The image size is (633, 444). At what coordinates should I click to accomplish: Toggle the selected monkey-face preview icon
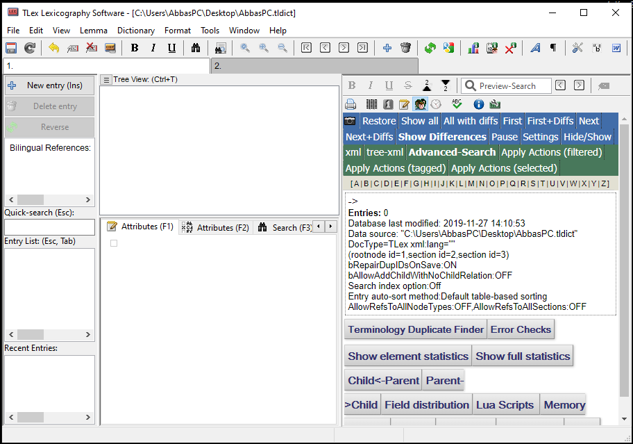(420, 105)
